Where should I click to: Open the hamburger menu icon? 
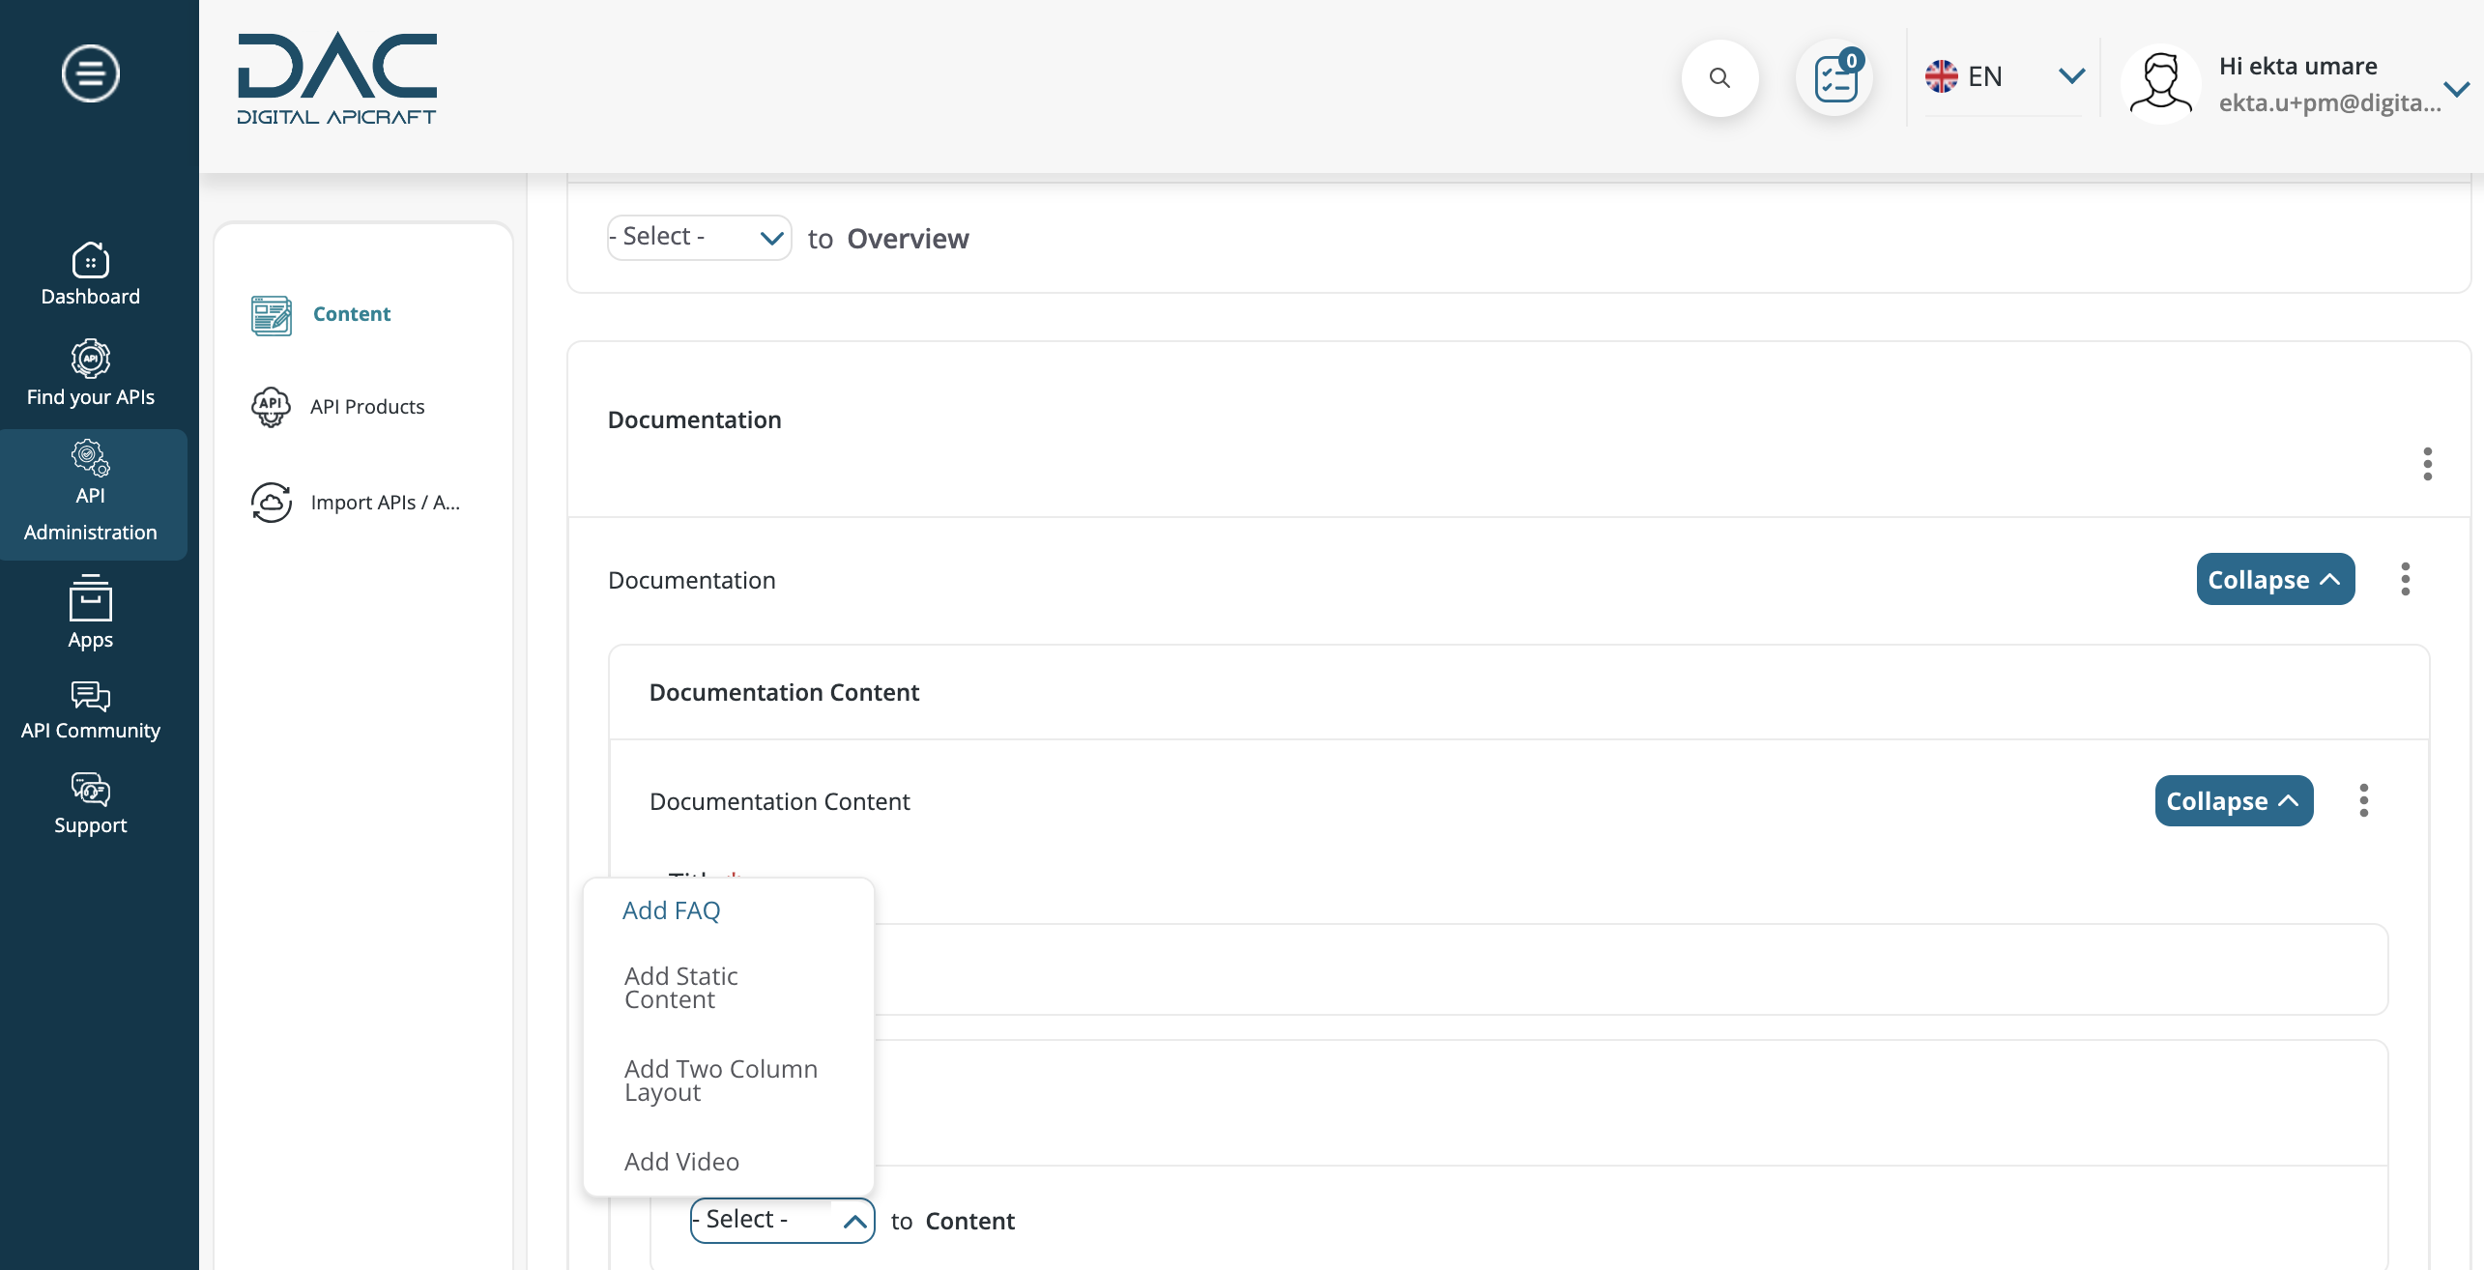tap(90, 73)
